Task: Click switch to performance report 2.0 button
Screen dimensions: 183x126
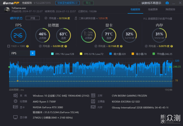Action: click(x=67, y=3)
